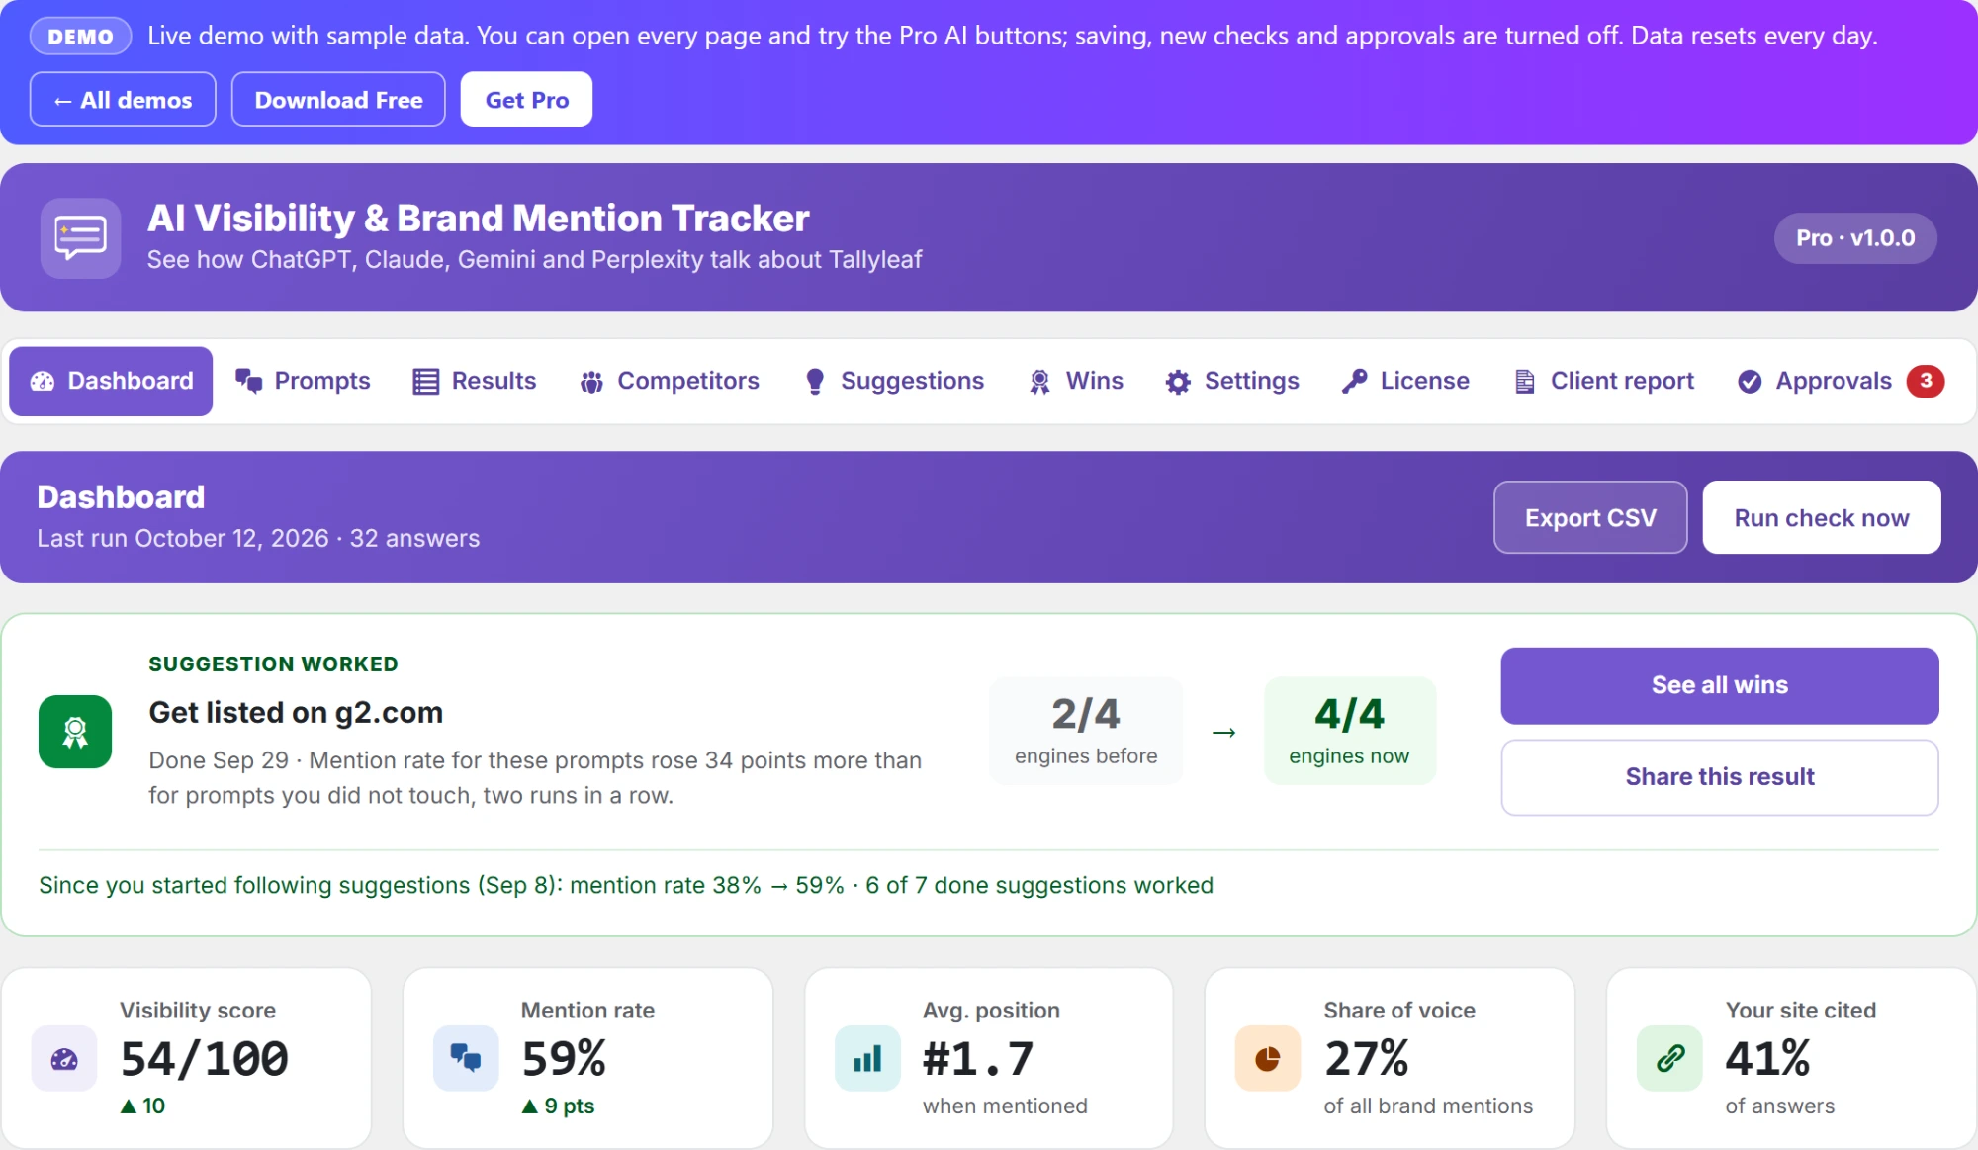Click the Results tab list icon

426,382
